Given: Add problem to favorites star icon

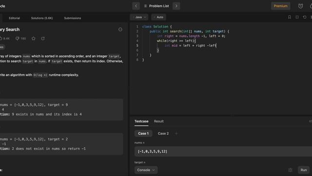Looking at the screenshot, I should coord(34,39).
